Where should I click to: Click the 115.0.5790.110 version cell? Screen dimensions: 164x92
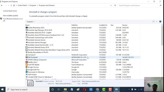[128, 67]
